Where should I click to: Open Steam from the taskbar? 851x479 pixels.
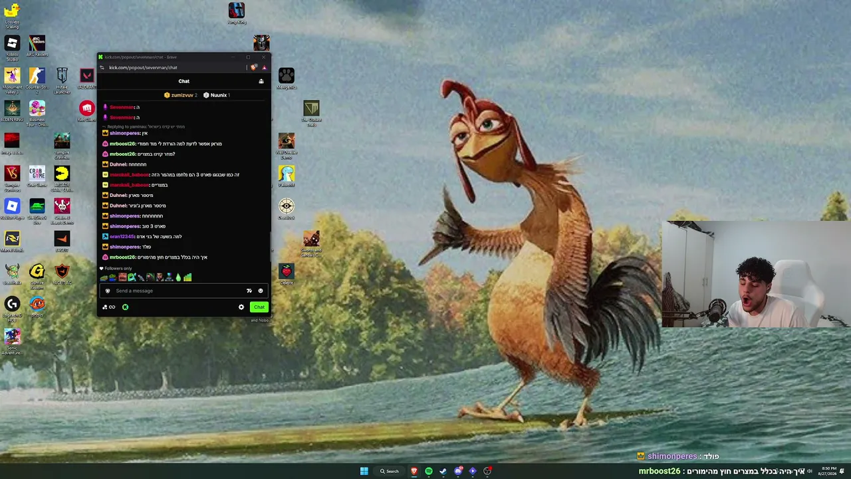[443, 471]
